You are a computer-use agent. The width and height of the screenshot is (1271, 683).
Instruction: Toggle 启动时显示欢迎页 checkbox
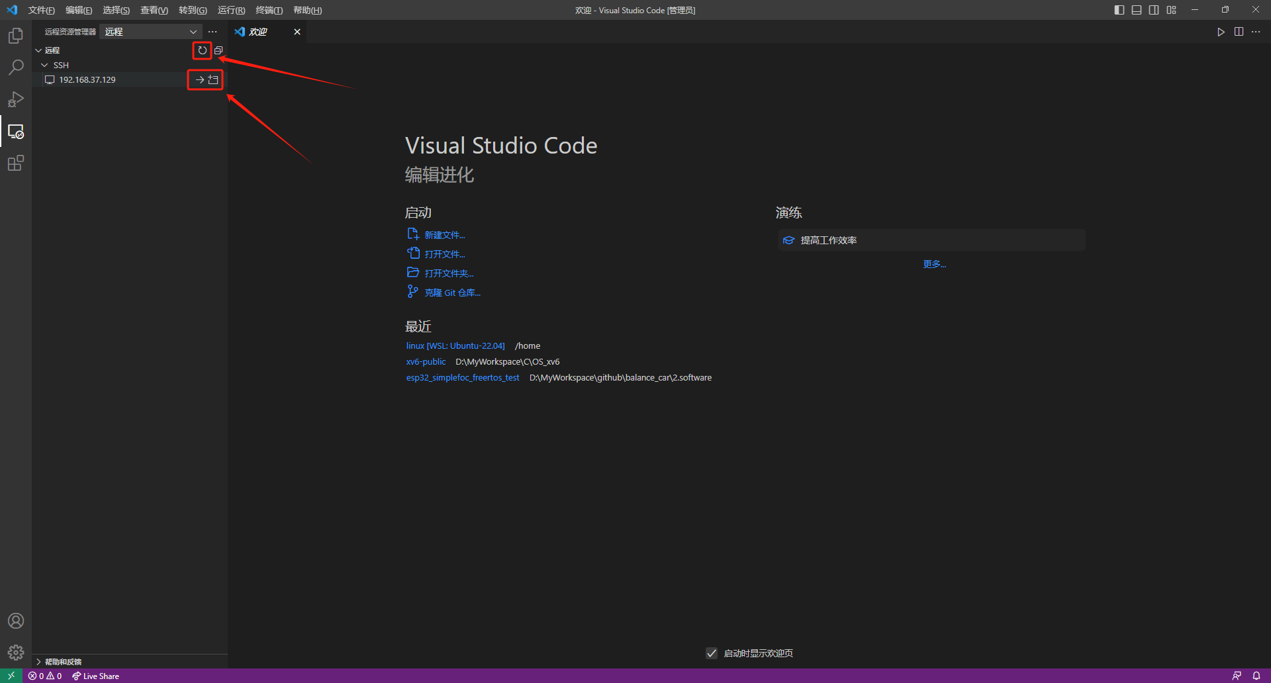tap(712, 653)
